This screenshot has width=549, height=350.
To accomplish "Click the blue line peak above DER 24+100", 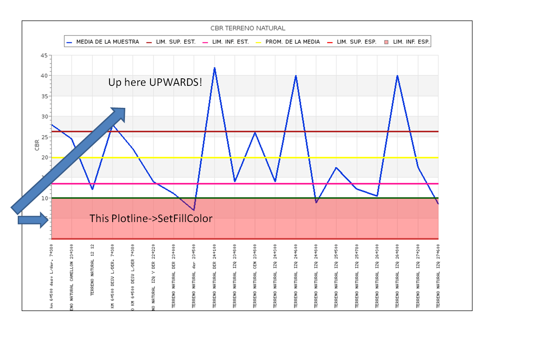I will click(x=214, y=68).
